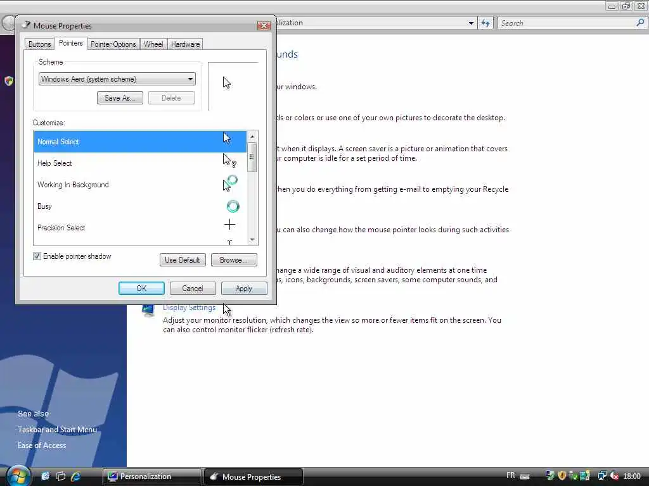Click Cancel in Mouse Properties
The image size is (649, 486).
(x=193, y=289)
